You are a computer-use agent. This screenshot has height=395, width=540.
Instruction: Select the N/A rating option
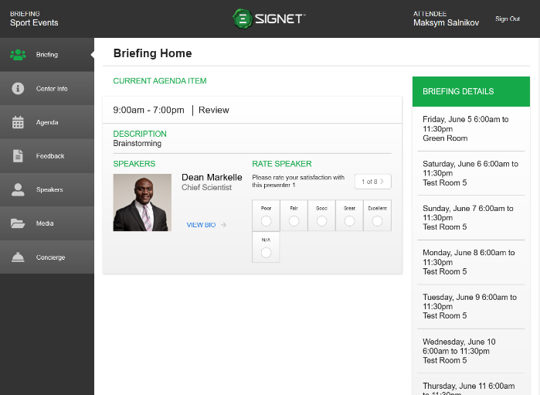pos(266,253)
